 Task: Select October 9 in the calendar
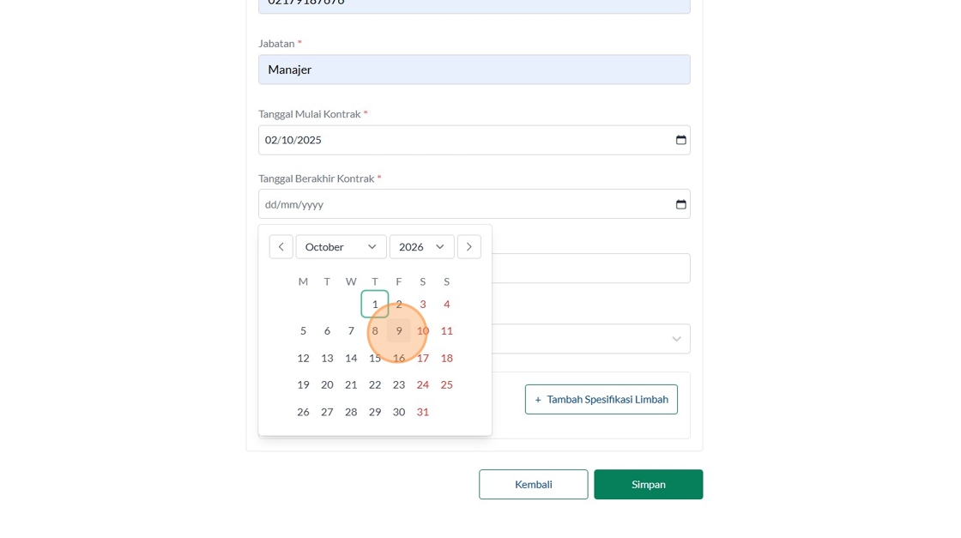(x=399, y=331)
